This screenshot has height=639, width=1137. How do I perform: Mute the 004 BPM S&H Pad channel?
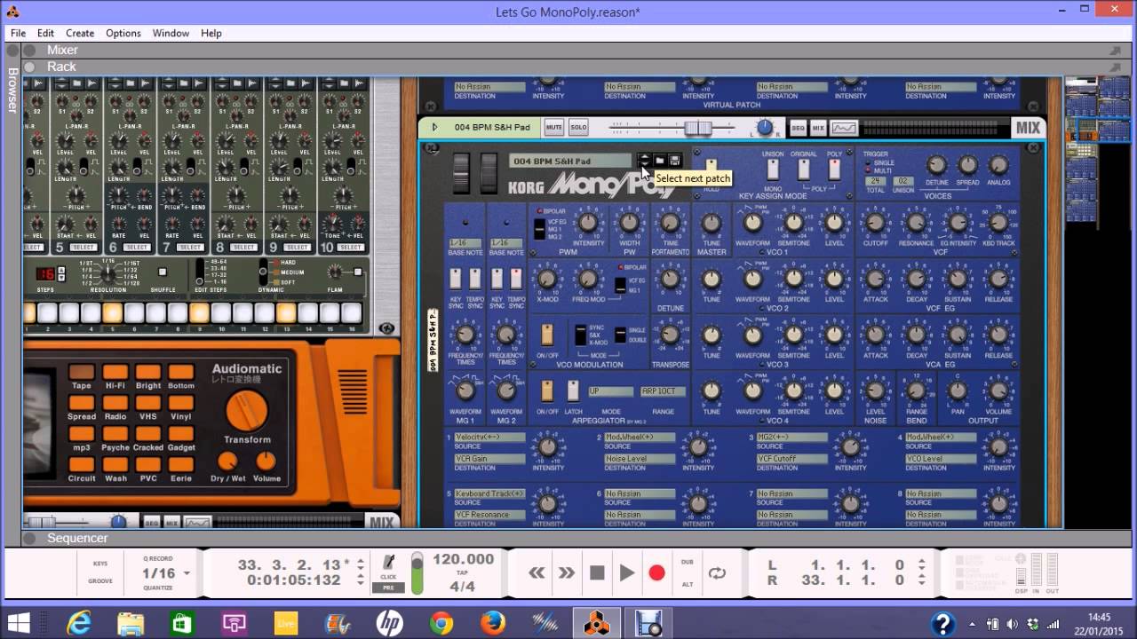pyautogui.click(x=554, y=128)
